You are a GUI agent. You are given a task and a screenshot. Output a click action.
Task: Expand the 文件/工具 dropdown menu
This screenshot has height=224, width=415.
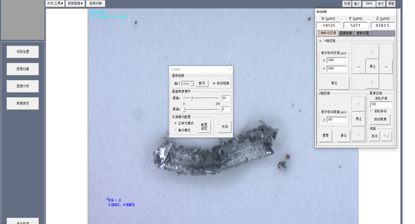click(x=55, y=3)
